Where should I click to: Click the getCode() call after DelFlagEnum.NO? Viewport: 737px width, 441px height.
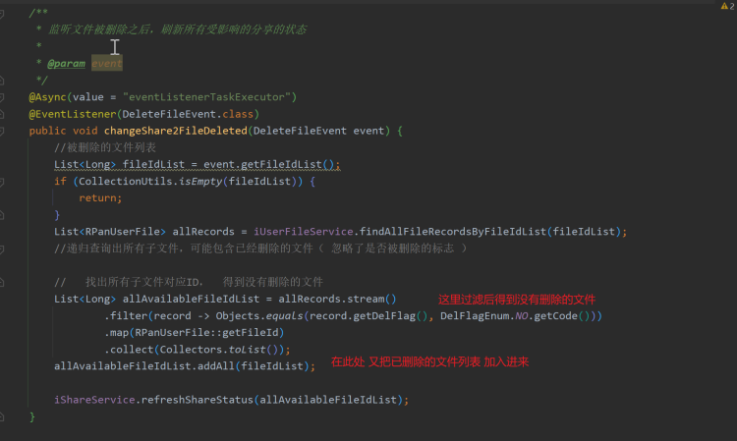point(562,315)
